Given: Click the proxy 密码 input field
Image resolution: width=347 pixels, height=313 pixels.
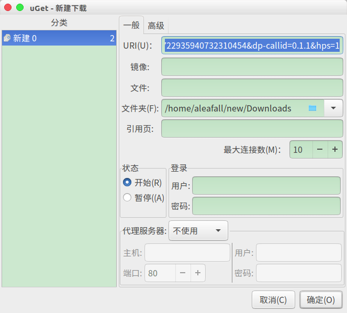Looking at the screenshot, I should pos(299,273).
